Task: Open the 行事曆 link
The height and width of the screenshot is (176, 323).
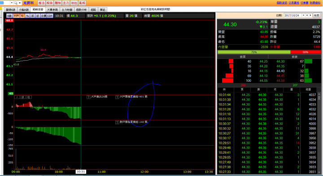Action: point(304,3)
